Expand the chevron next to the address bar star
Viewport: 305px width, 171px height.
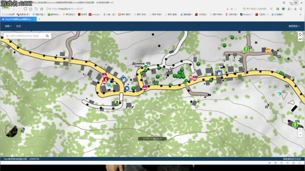(x=236, y=9)
